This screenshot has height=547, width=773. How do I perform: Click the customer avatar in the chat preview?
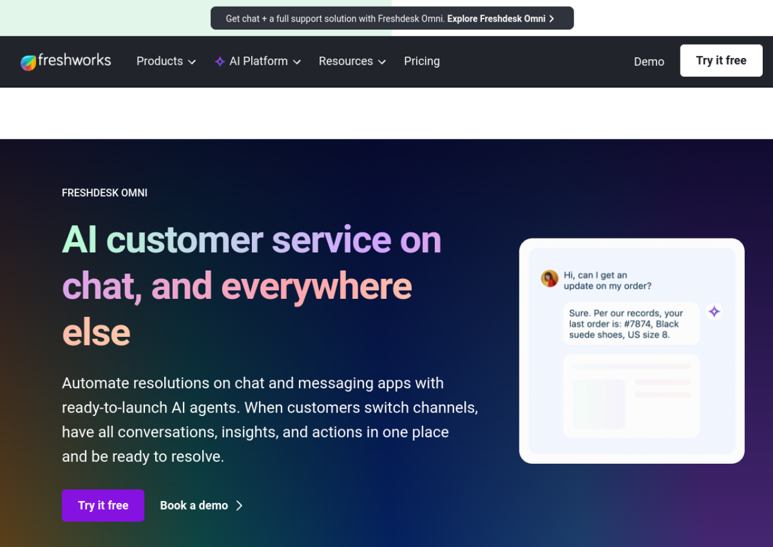pos(550,278)
